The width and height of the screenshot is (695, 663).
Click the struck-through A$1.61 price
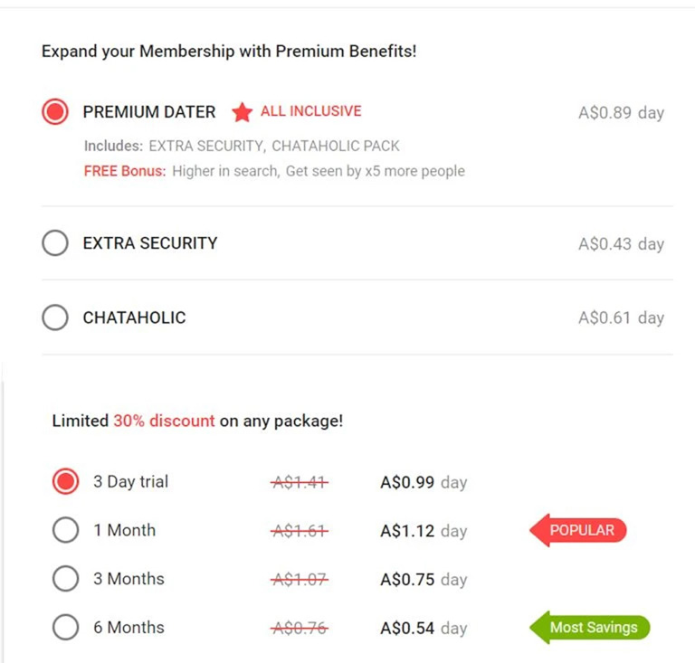[300, 530]
